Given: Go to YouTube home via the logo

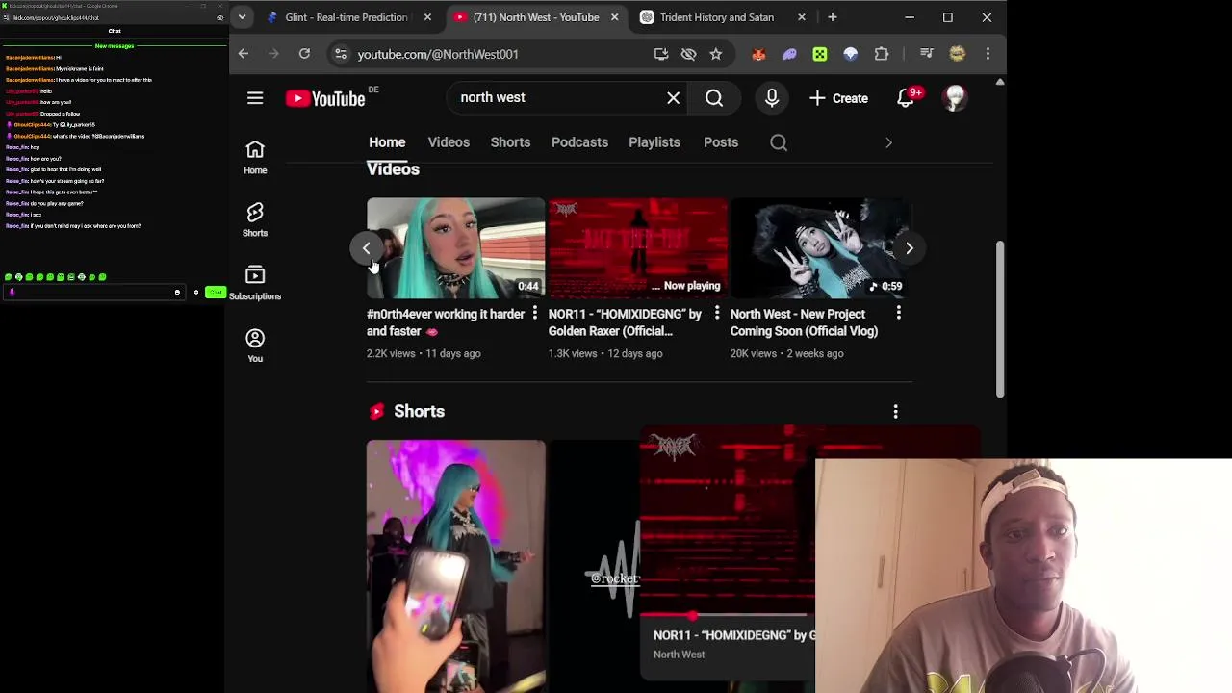Looking at the screenshot, I should [325, 98].
